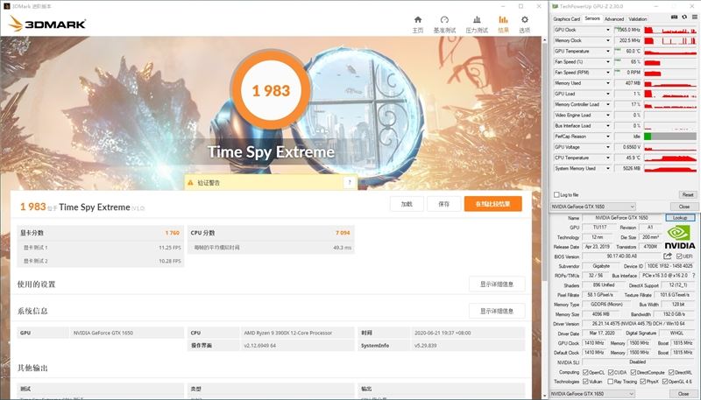Viewport: 701px width, 400px height.
Task: Click the 3DMark logo in header
Action: tap(47, 24)
